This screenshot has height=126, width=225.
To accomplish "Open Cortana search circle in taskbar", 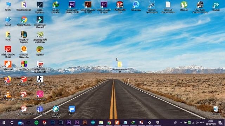I will (x=12, y=122).
